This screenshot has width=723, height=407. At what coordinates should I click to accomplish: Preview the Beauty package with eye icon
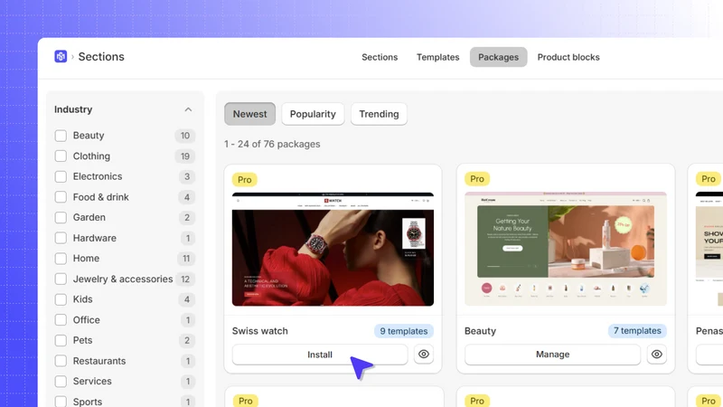657,355
